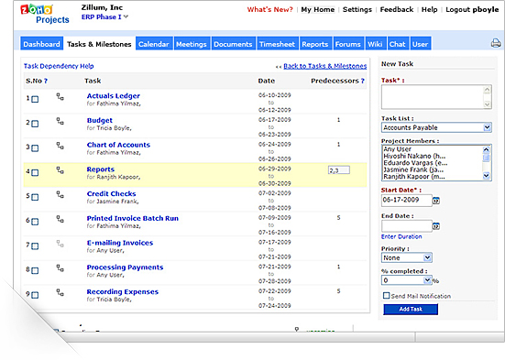Click dependency icon for Printed Invoice Batch Run
Viewport: 505px width, 360px height.
(60, 219)
